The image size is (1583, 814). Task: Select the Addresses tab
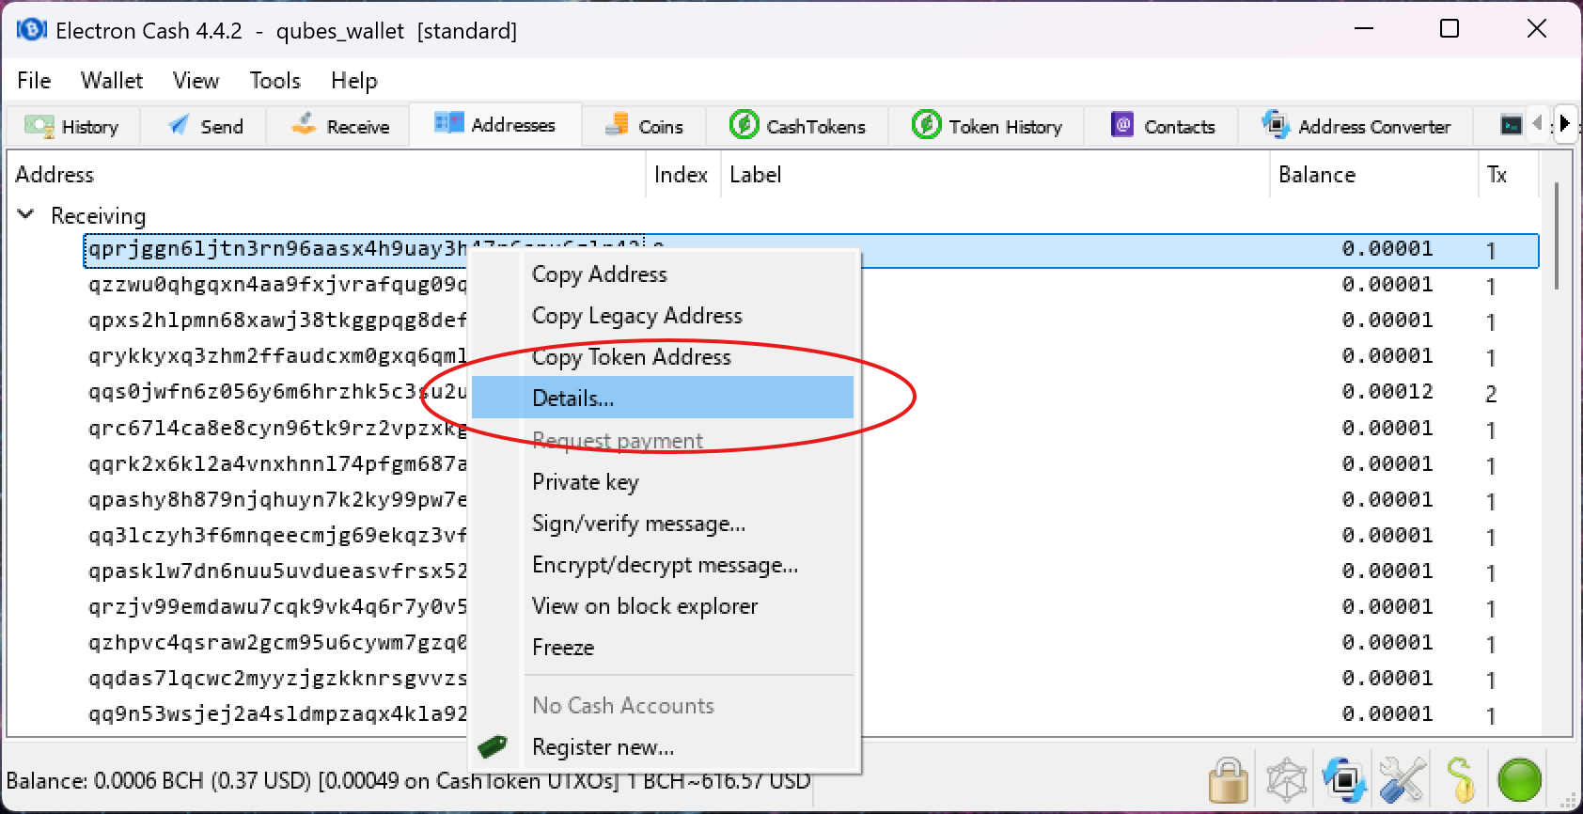click(495, 125)
